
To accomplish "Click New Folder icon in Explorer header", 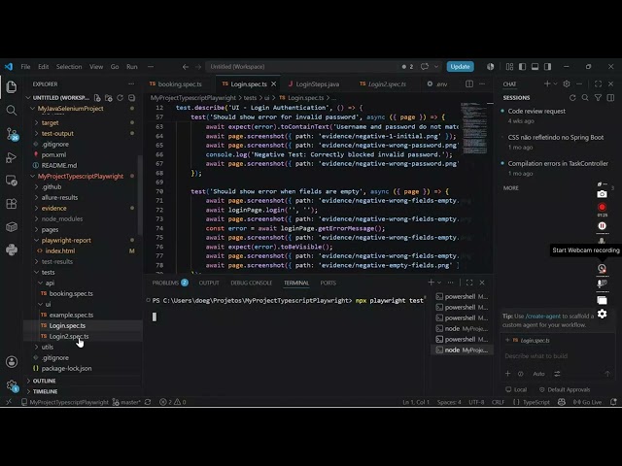I will 109,97.
